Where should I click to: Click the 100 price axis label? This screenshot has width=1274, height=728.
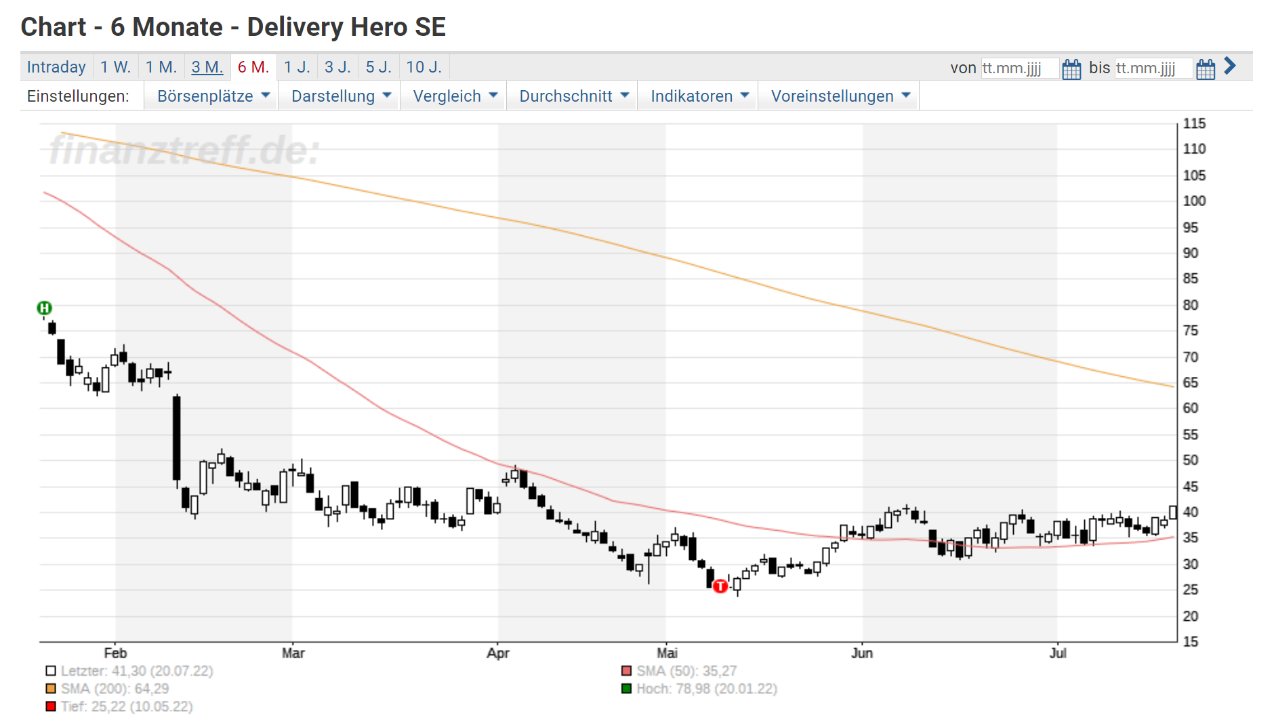[1194, 201]
